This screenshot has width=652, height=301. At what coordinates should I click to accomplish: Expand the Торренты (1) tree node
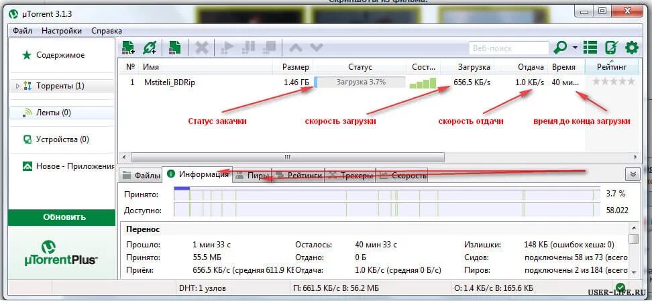pyautogui.click(x=17, y=86)
